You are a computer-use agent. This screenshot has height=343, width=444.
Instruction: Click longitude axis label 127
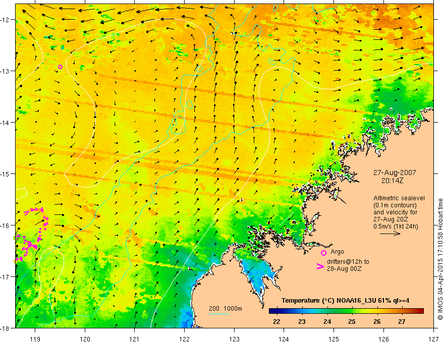(x=433, y=339)
